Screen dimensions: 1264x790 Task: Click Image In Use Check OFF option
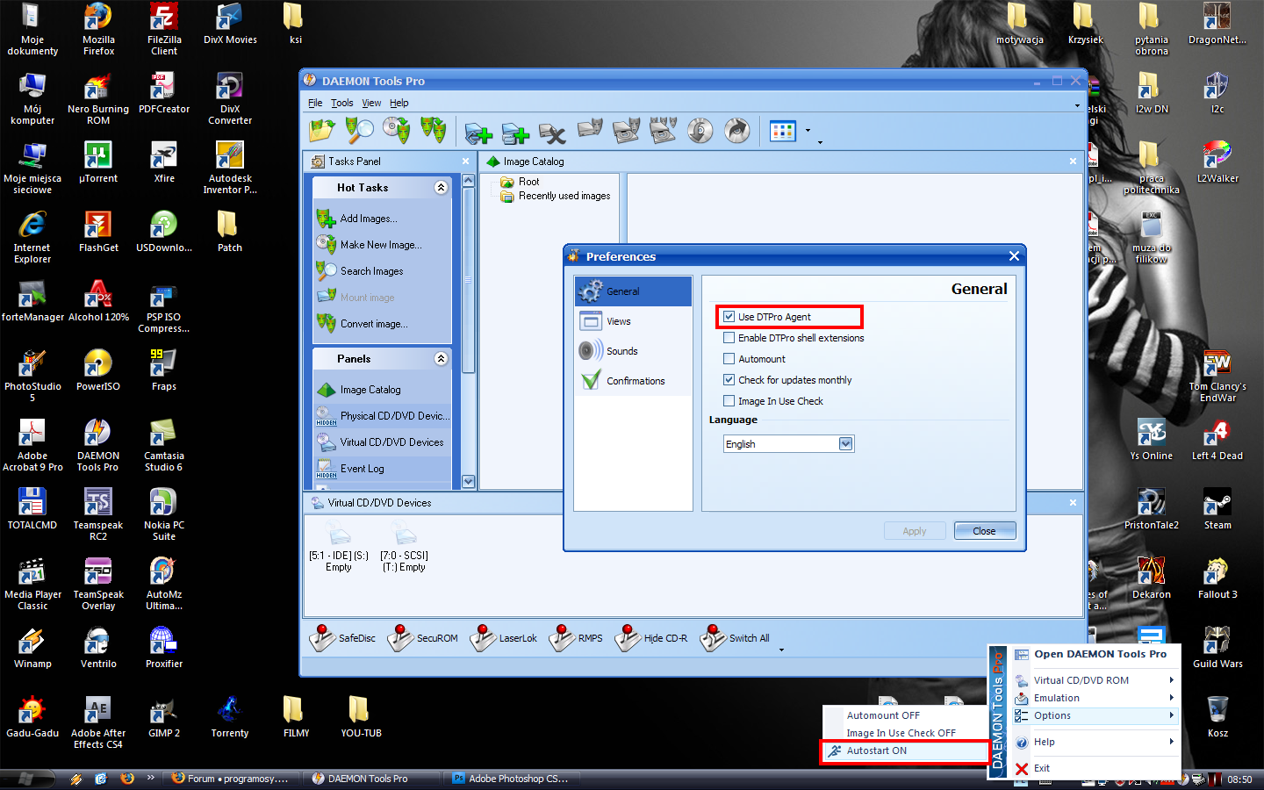905,733
